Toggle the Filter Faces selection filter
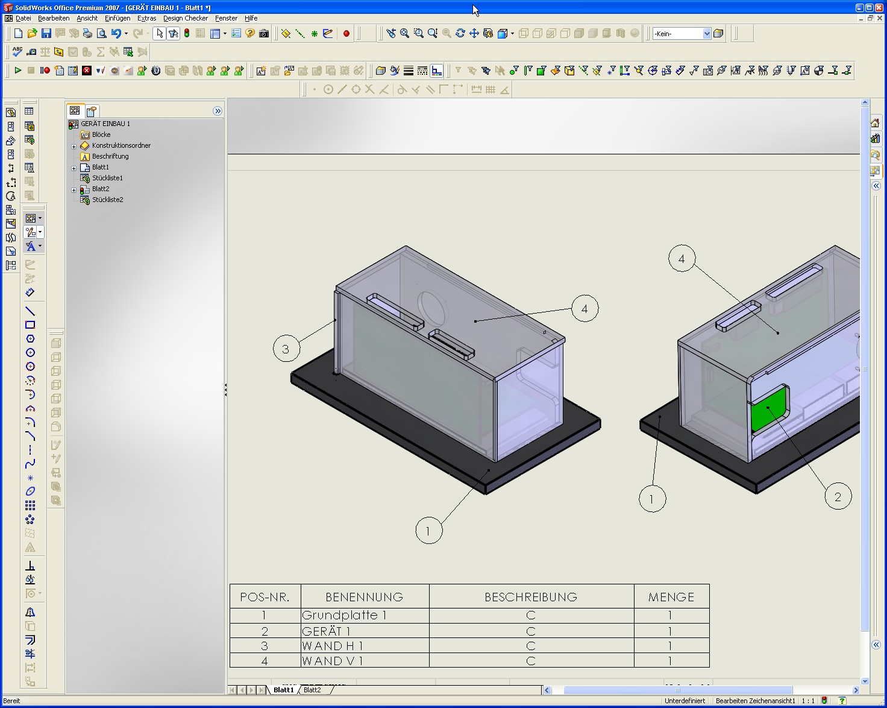 coord(541,71)
